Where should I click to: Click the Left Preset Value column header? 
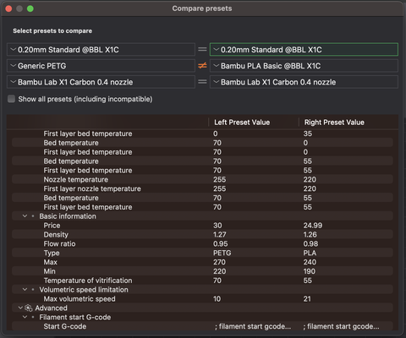click(242, 123)
